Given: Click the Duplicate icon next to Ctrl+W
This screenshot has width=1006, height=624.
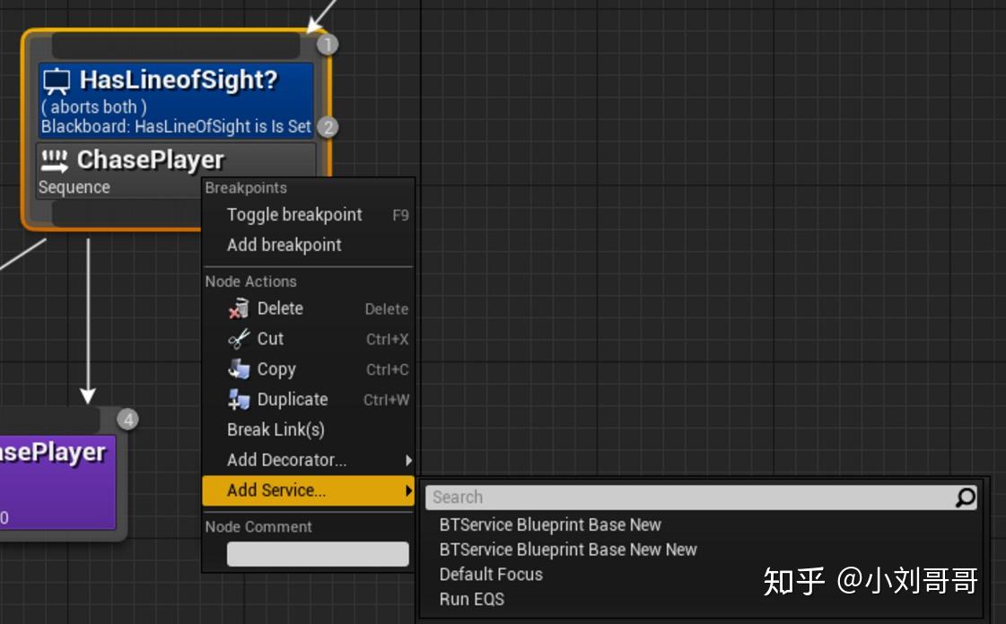Looking at the screenshot, I should [x=239, y=399].
